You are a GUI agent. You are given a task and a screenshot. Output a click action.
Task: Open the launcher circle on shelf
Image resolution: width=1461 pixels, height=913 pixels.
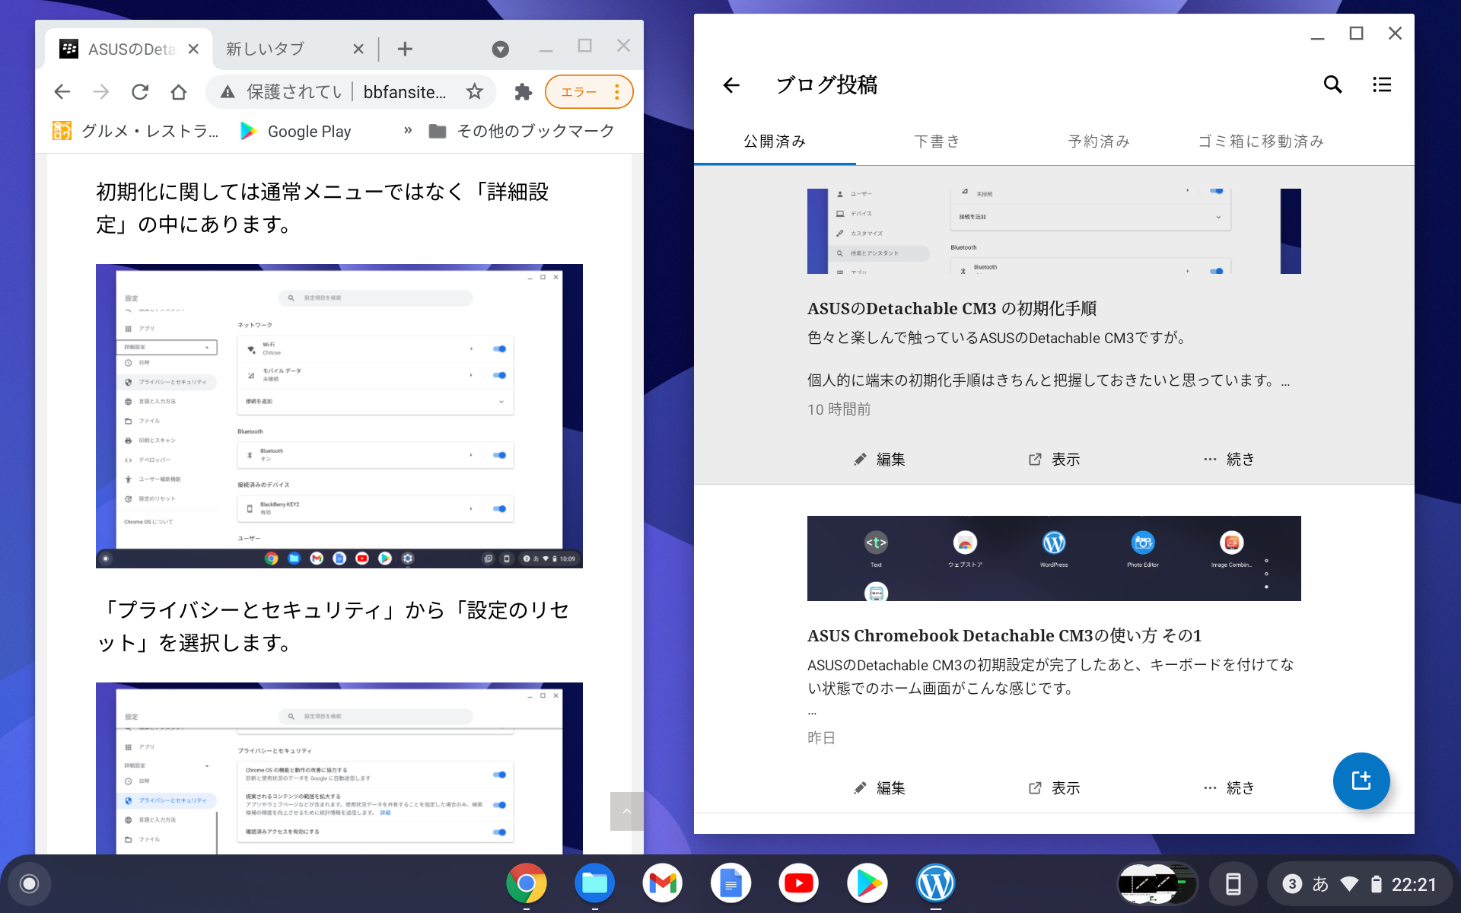pos(30,883)
